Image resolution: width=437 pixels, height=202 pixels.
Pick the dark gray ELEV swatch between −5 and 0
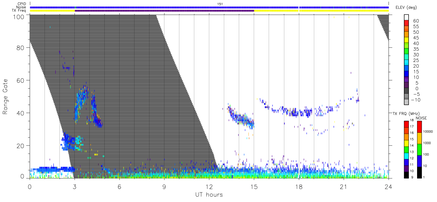click(406, 91)
